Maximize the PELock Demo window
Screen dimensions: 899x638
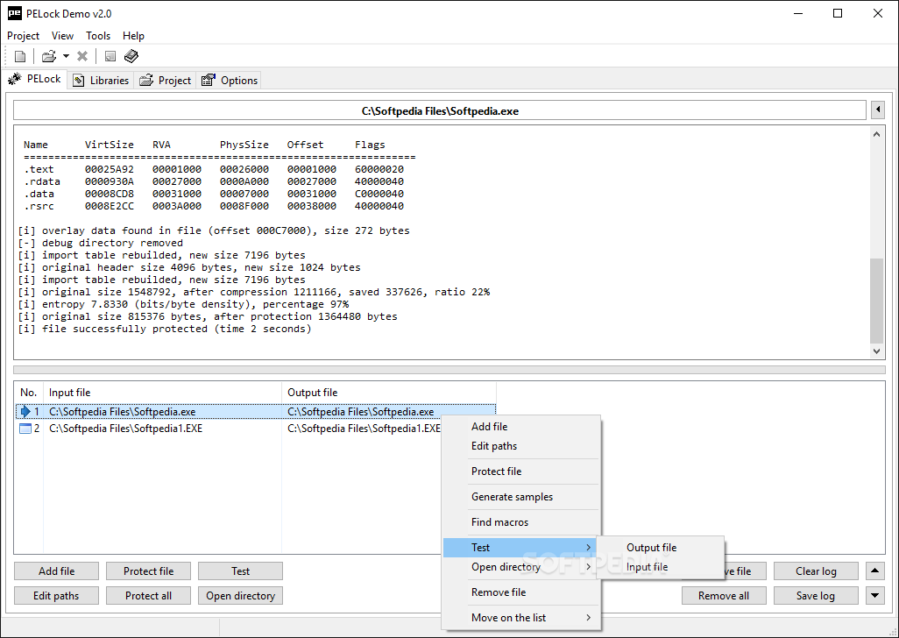[x=838, y=13]
